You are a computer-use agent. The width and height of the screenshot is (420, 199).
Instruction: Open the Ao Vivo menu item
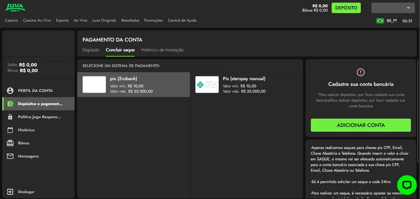click(x=80, y=21)
